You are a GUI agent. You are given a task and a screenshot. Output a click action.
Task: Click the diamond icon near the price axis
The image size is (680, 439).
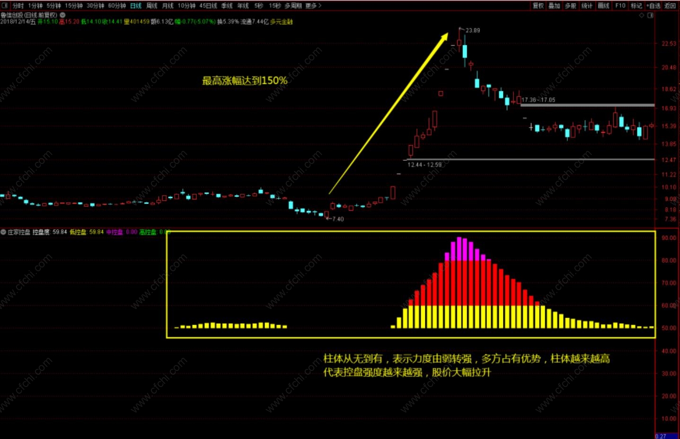tap(642, 15)
